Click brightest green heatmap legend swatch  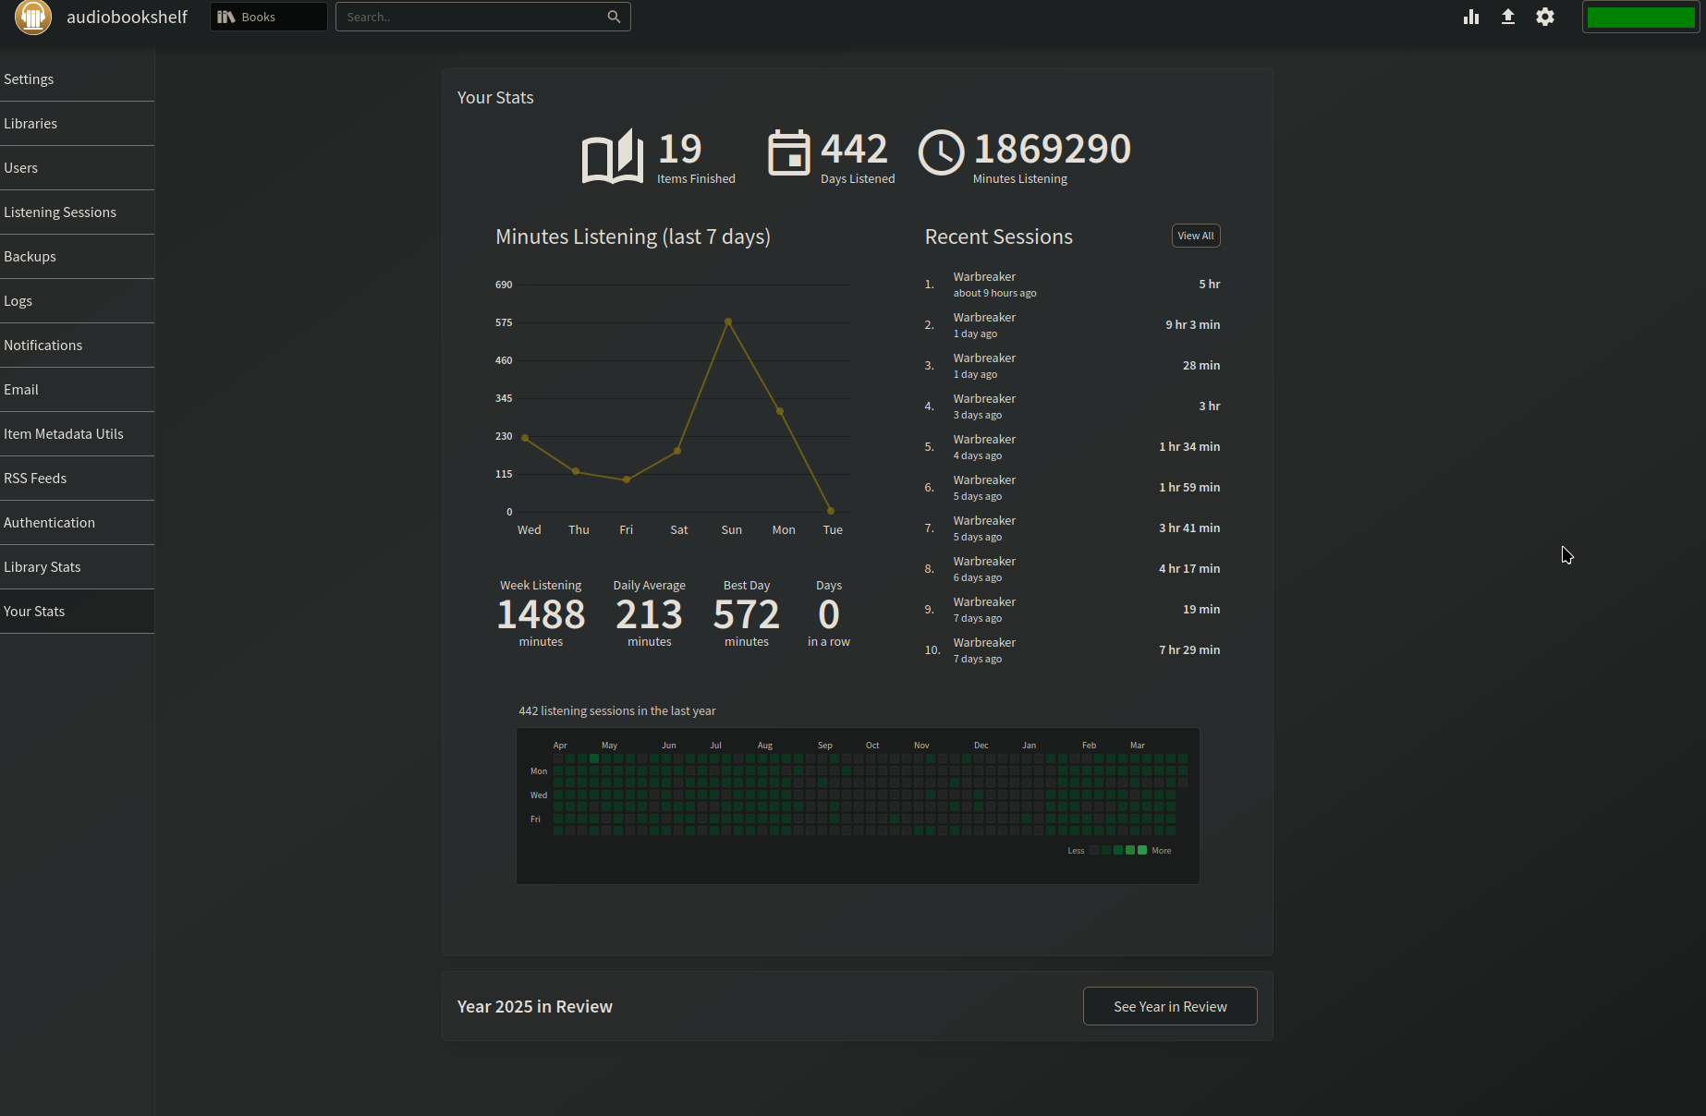pos(1142,850)
